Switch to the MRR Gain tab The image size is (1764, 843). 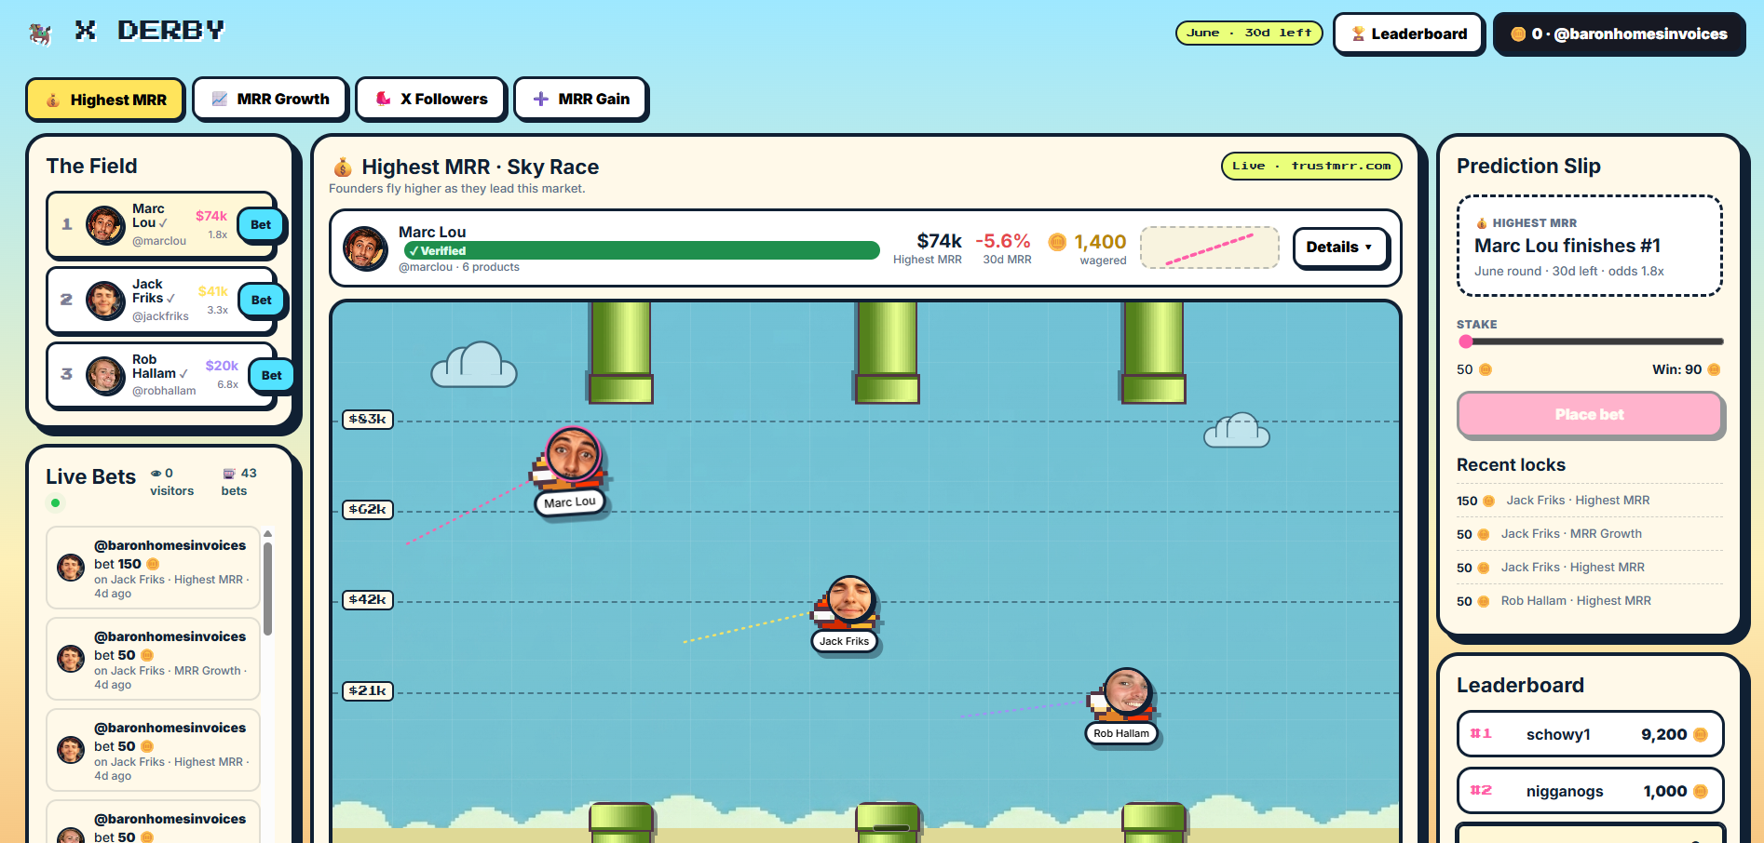580,99
